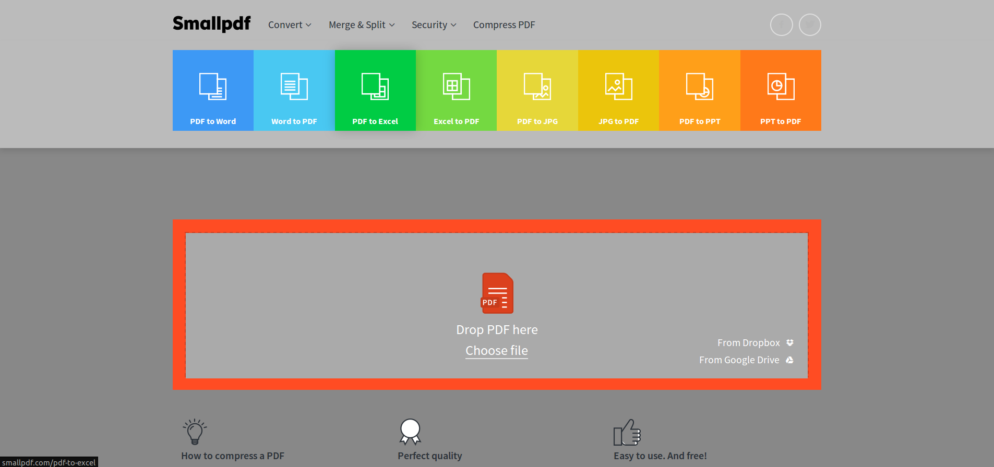994x467 pixels.
Task: Open the PPT to PDF tile
Action: click(781, 90)
